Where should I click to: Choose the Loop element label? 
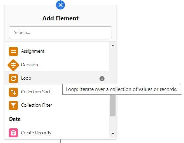pos(26,78)
